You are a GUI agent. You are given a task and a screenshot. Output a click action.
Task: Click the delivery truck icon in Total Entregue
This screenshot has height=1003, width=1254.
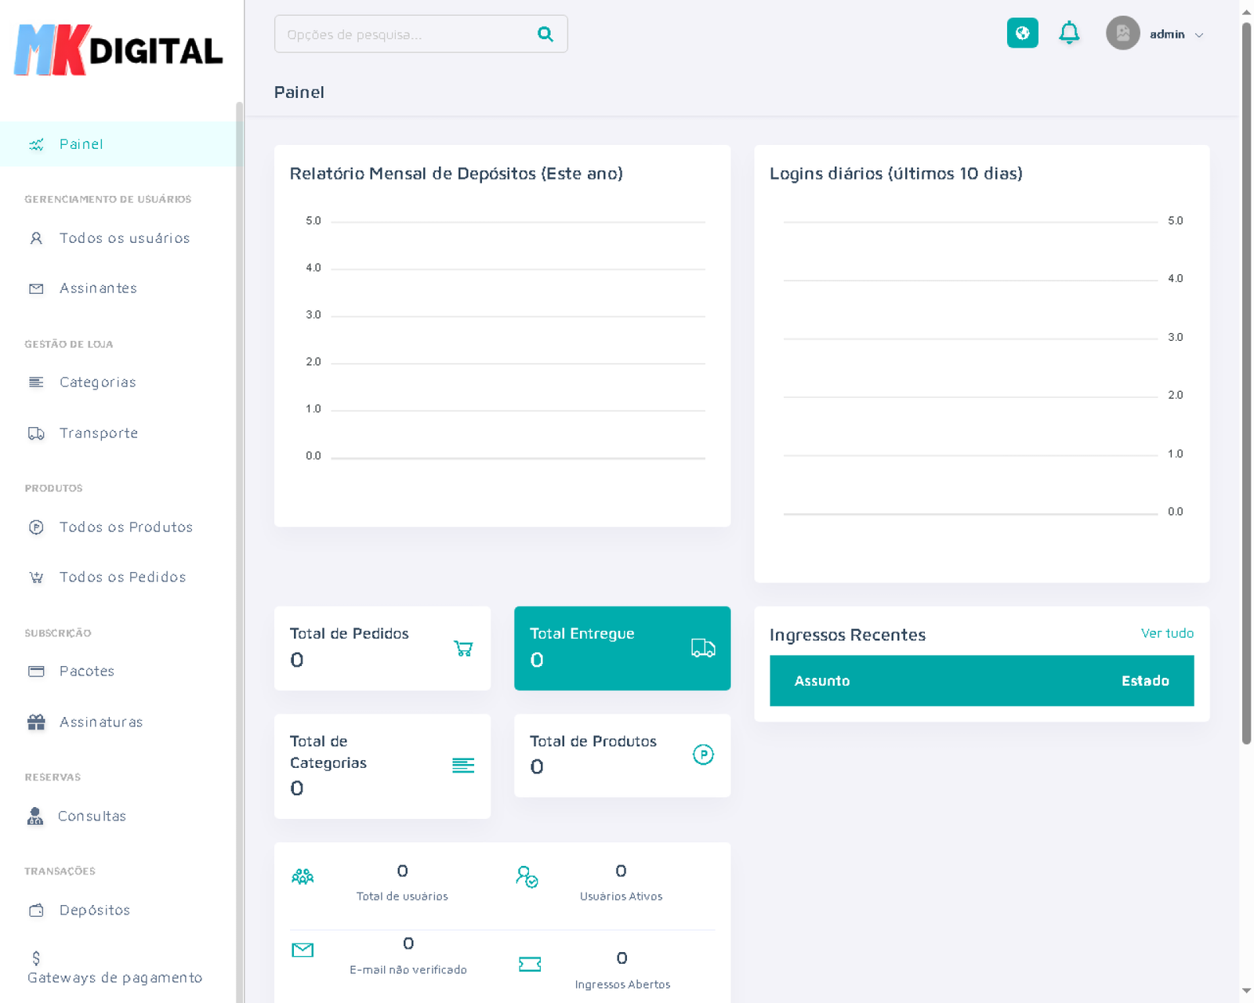coord(703,648)
